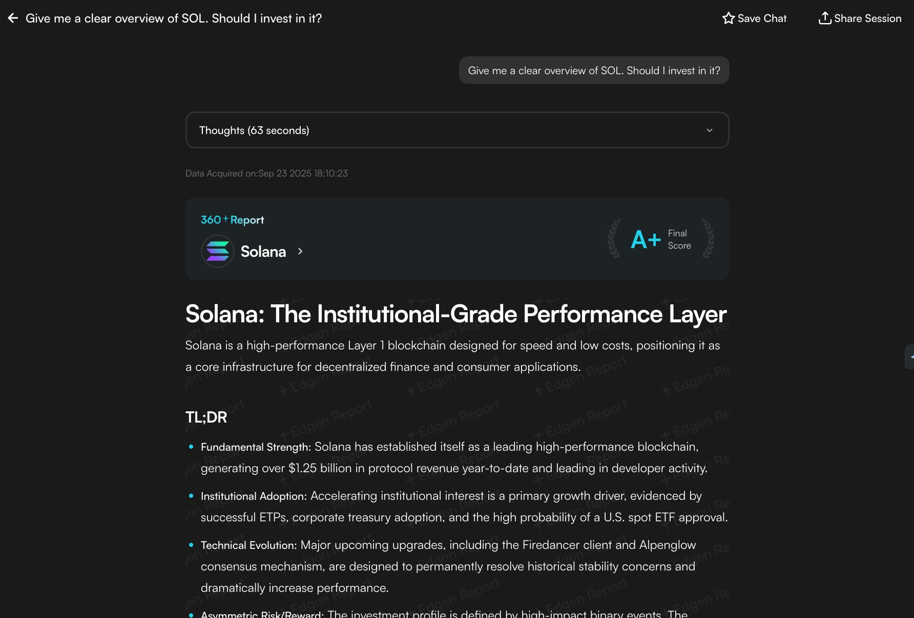Screen dimensions: 914x618
Task: Open the side panel tab on right edge
Action: 910,357
